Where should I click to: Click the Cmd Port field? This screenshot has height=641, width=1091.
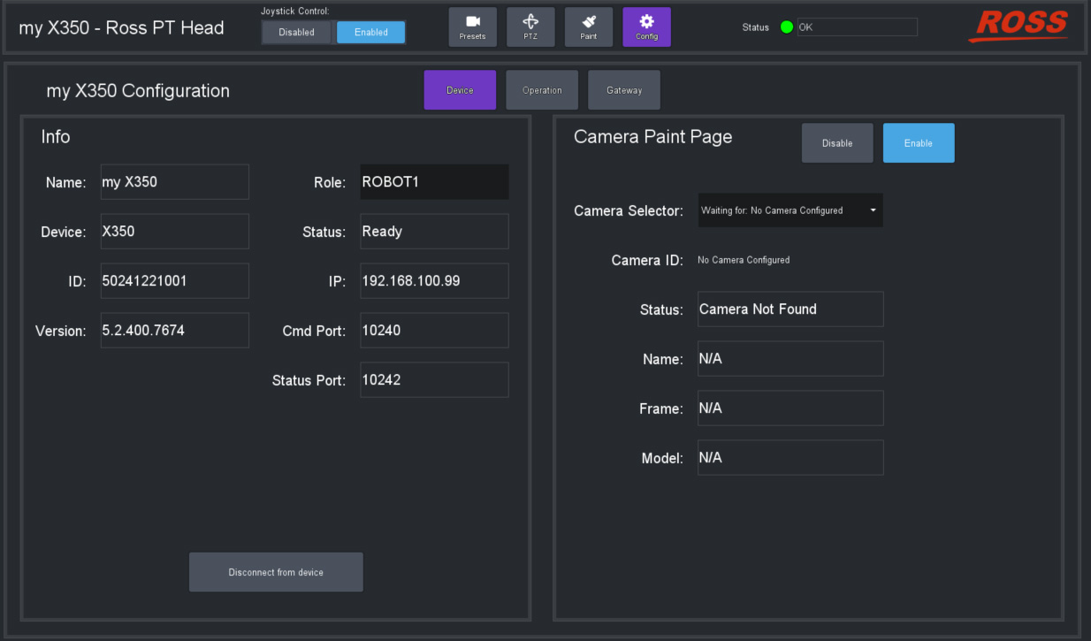pos(434,331)
